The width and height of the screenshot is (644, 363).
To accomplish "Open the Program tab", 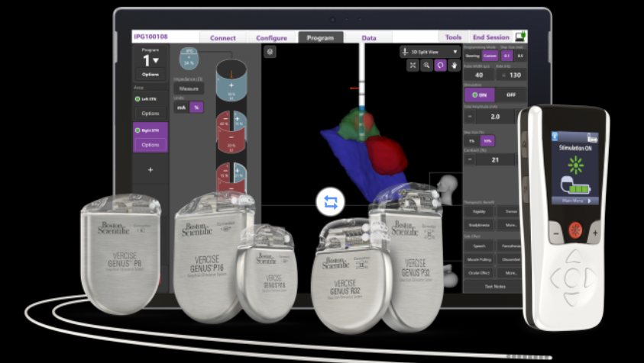I will [320, 37].
